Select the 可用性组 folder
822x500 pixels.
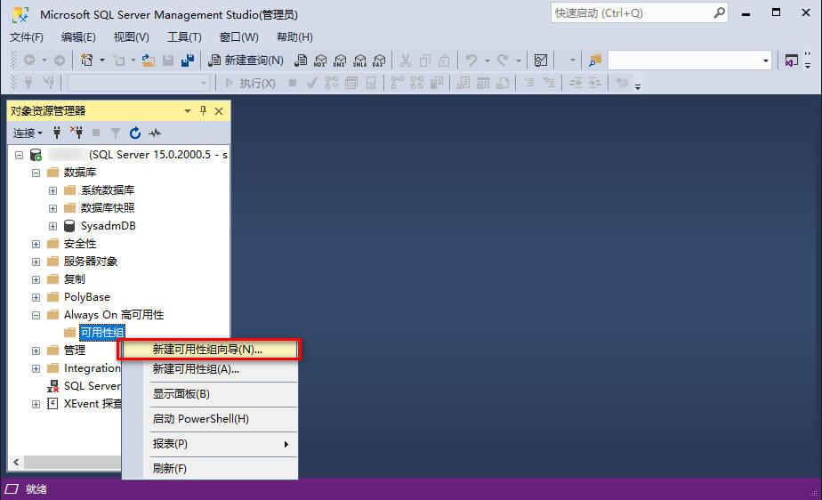click(x=102, y=332)
